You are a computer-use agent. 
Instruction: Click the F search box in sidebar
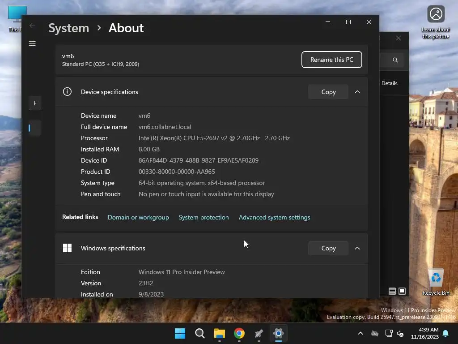(35, 103)
